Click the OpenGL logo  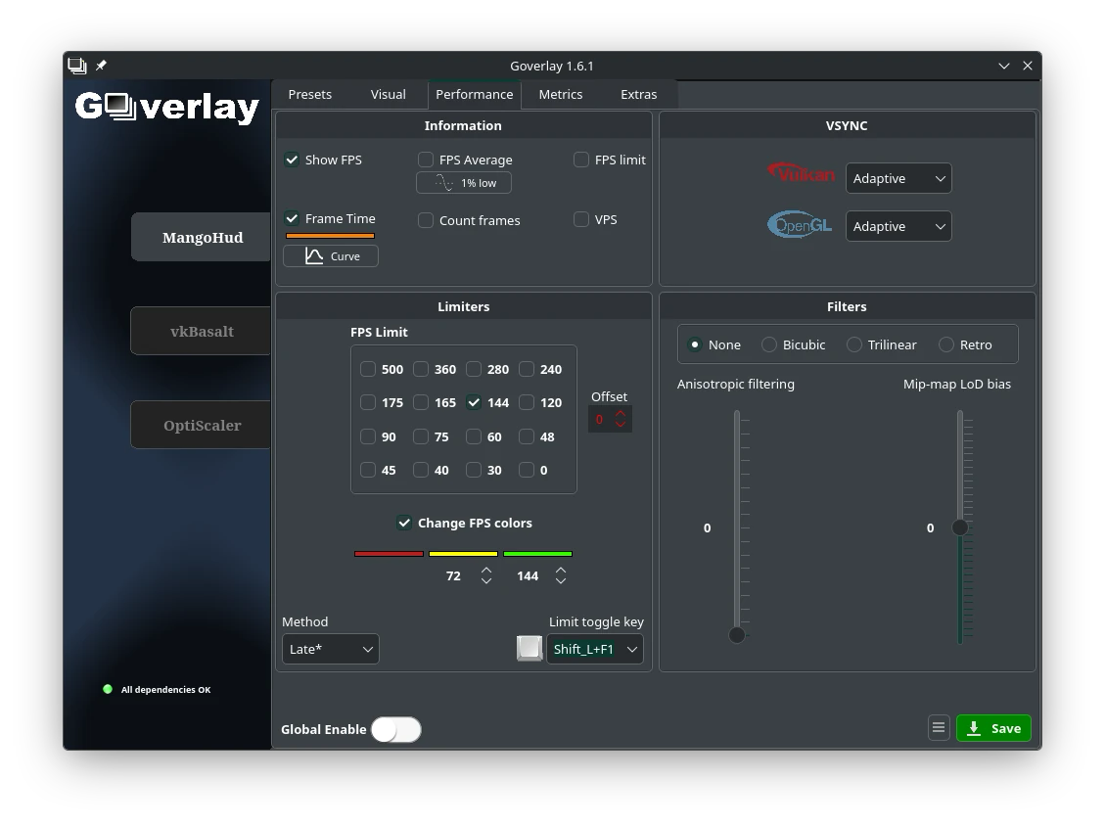[800, 225]
